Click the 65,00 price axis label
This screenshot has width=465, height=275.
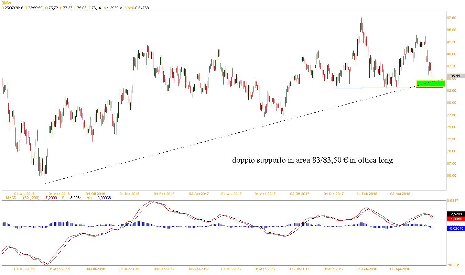click(x=451, y=176)
